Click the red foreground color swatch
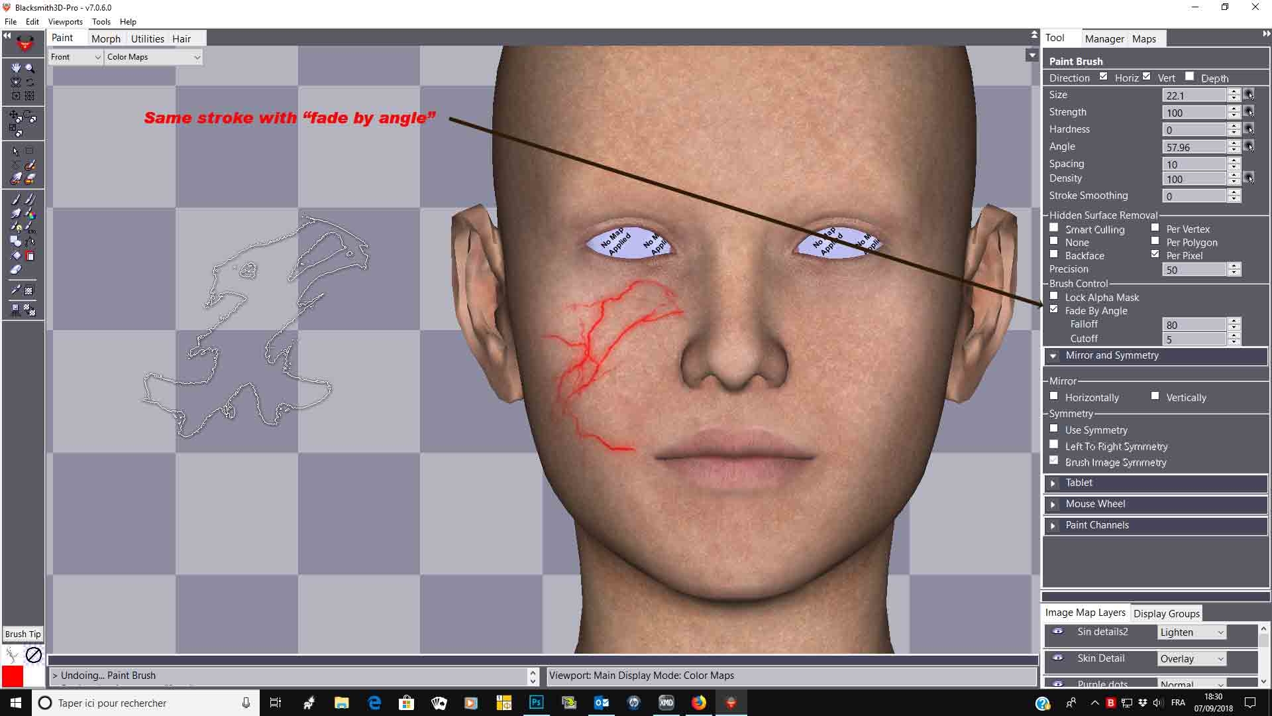 [13, 676]
